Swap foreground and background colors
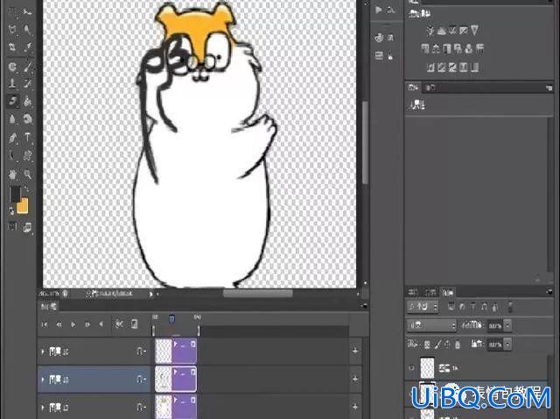 (x=25, y=188)
